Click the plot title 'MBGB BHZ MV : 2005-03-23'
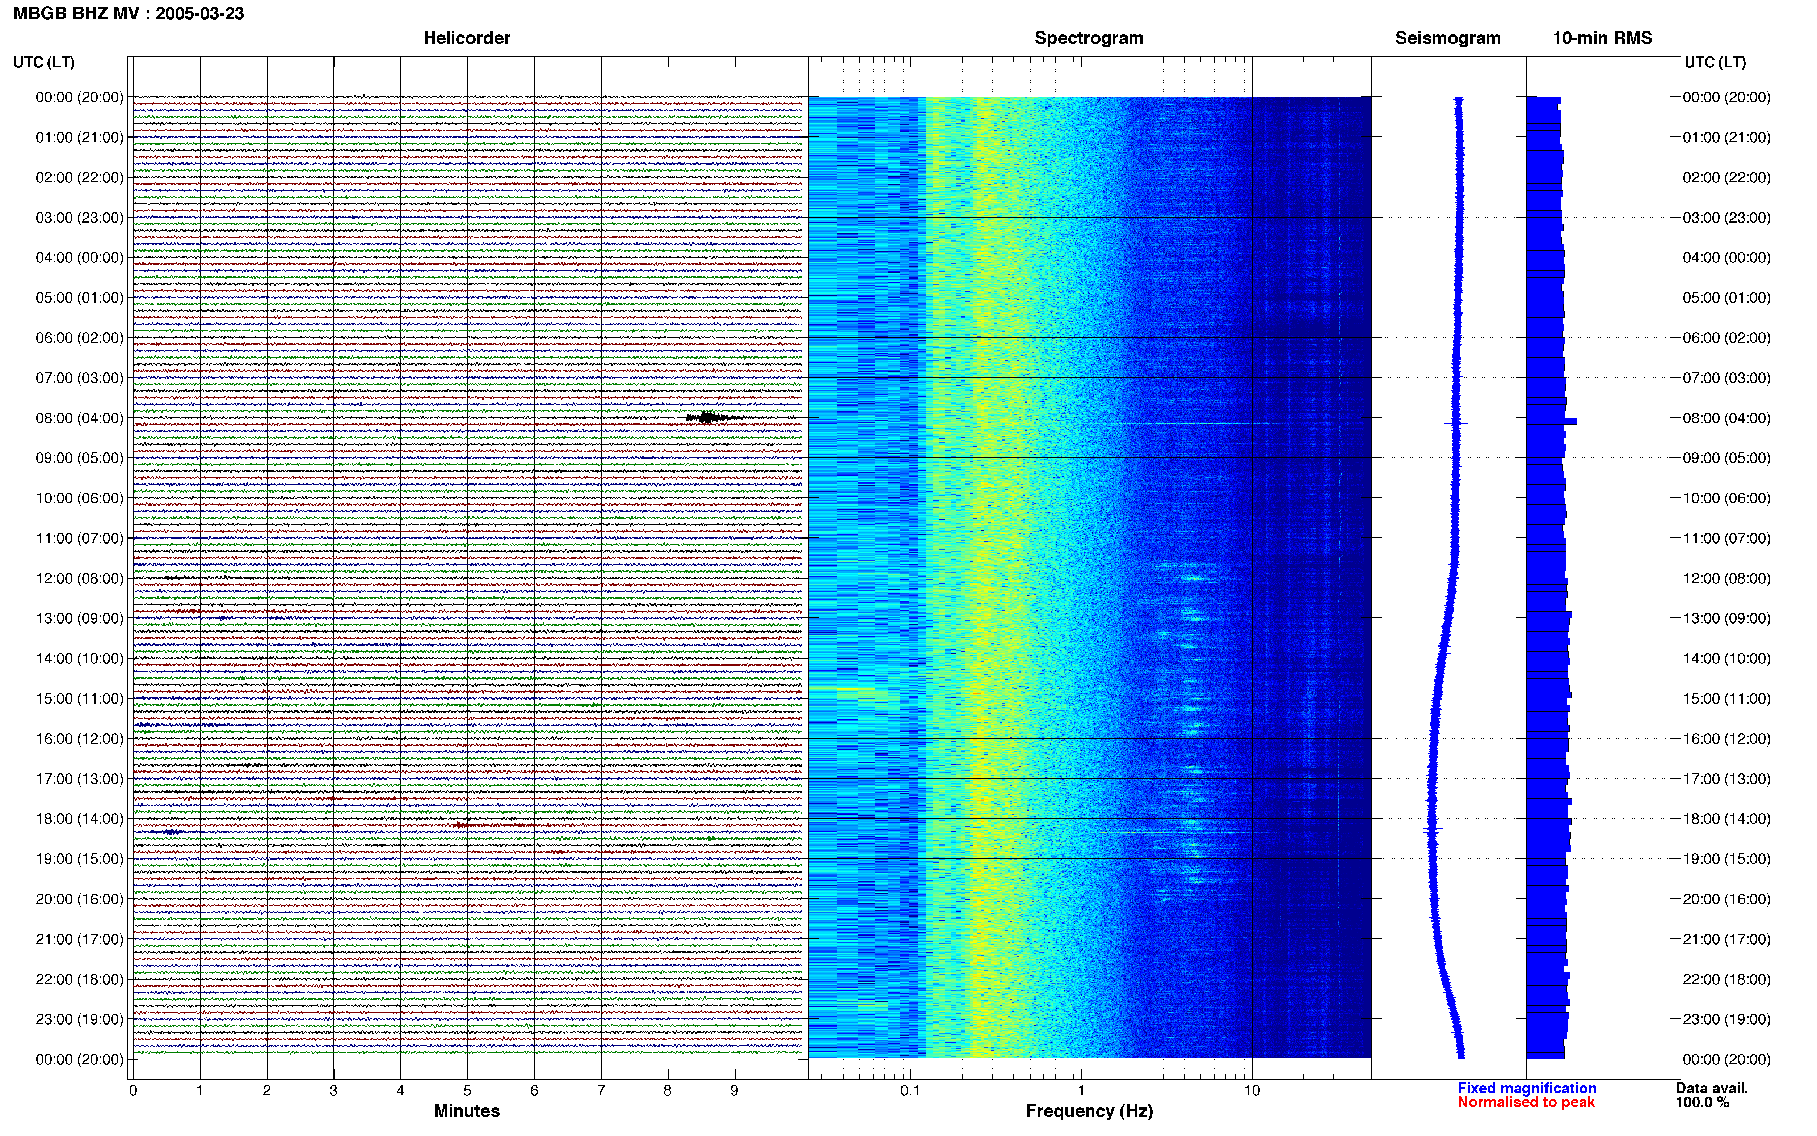This screenshot has height=1136, width=1817. [129, 13]
